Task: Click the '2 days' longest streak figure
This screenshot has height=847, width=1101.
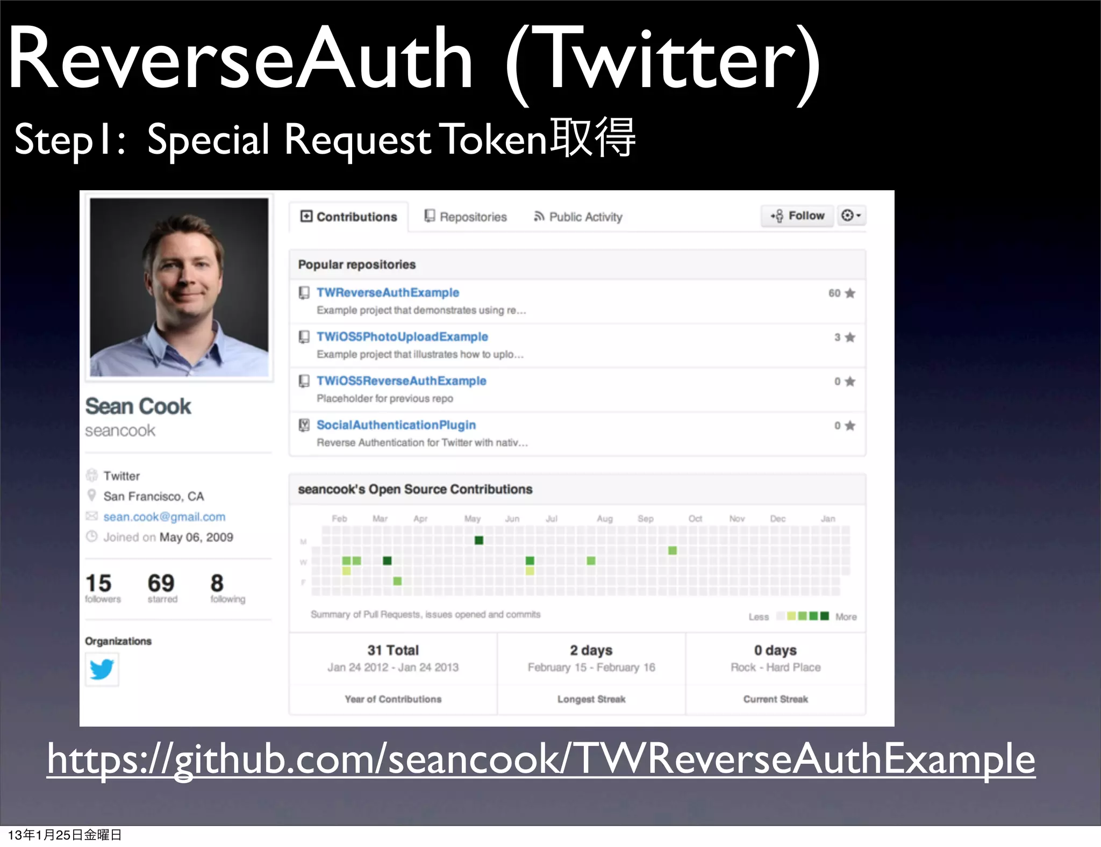Action: [591, 650]
